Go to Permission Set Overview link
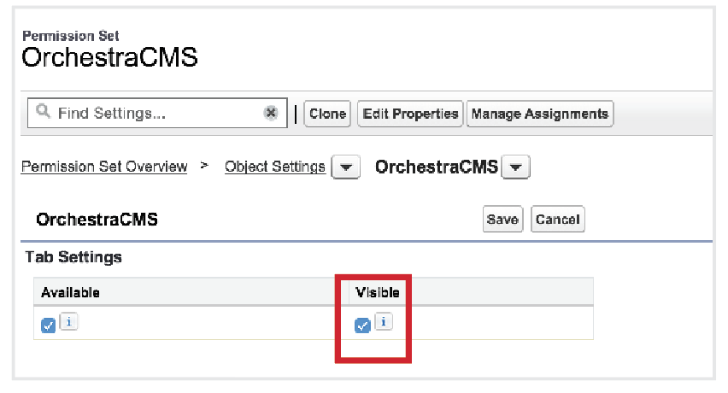 tap(104, 167)
